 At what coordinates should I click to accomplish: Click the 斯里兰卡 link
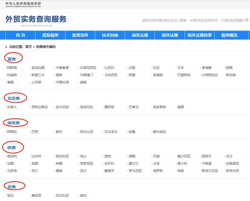point(38,75)
